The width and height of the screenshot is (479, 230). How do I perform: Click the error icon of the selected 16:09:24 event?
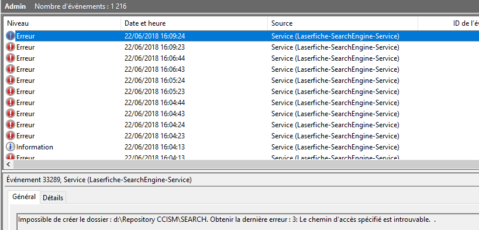(11, 36)
